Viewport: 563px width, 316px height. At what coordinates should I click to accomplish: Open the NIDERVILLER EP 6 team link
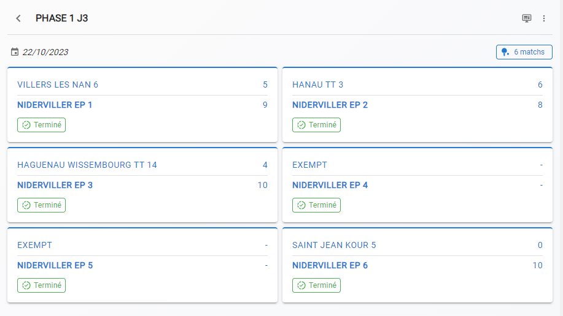330,266
